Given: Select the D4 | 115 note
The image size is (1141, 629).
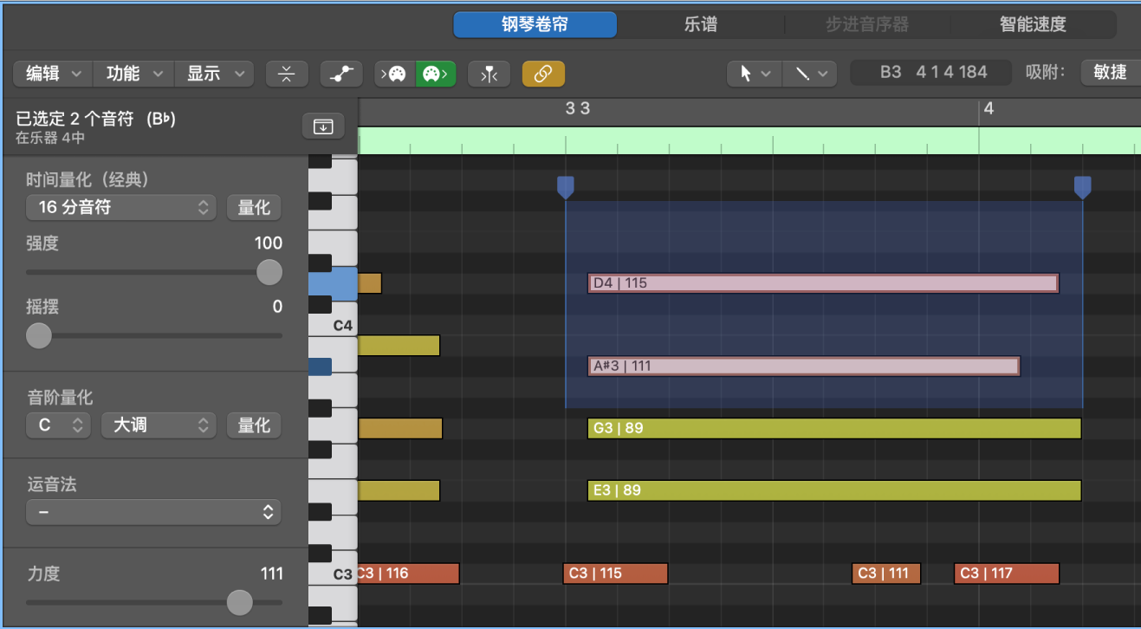Looking at the screenshot, I should [x=823, y=283].
